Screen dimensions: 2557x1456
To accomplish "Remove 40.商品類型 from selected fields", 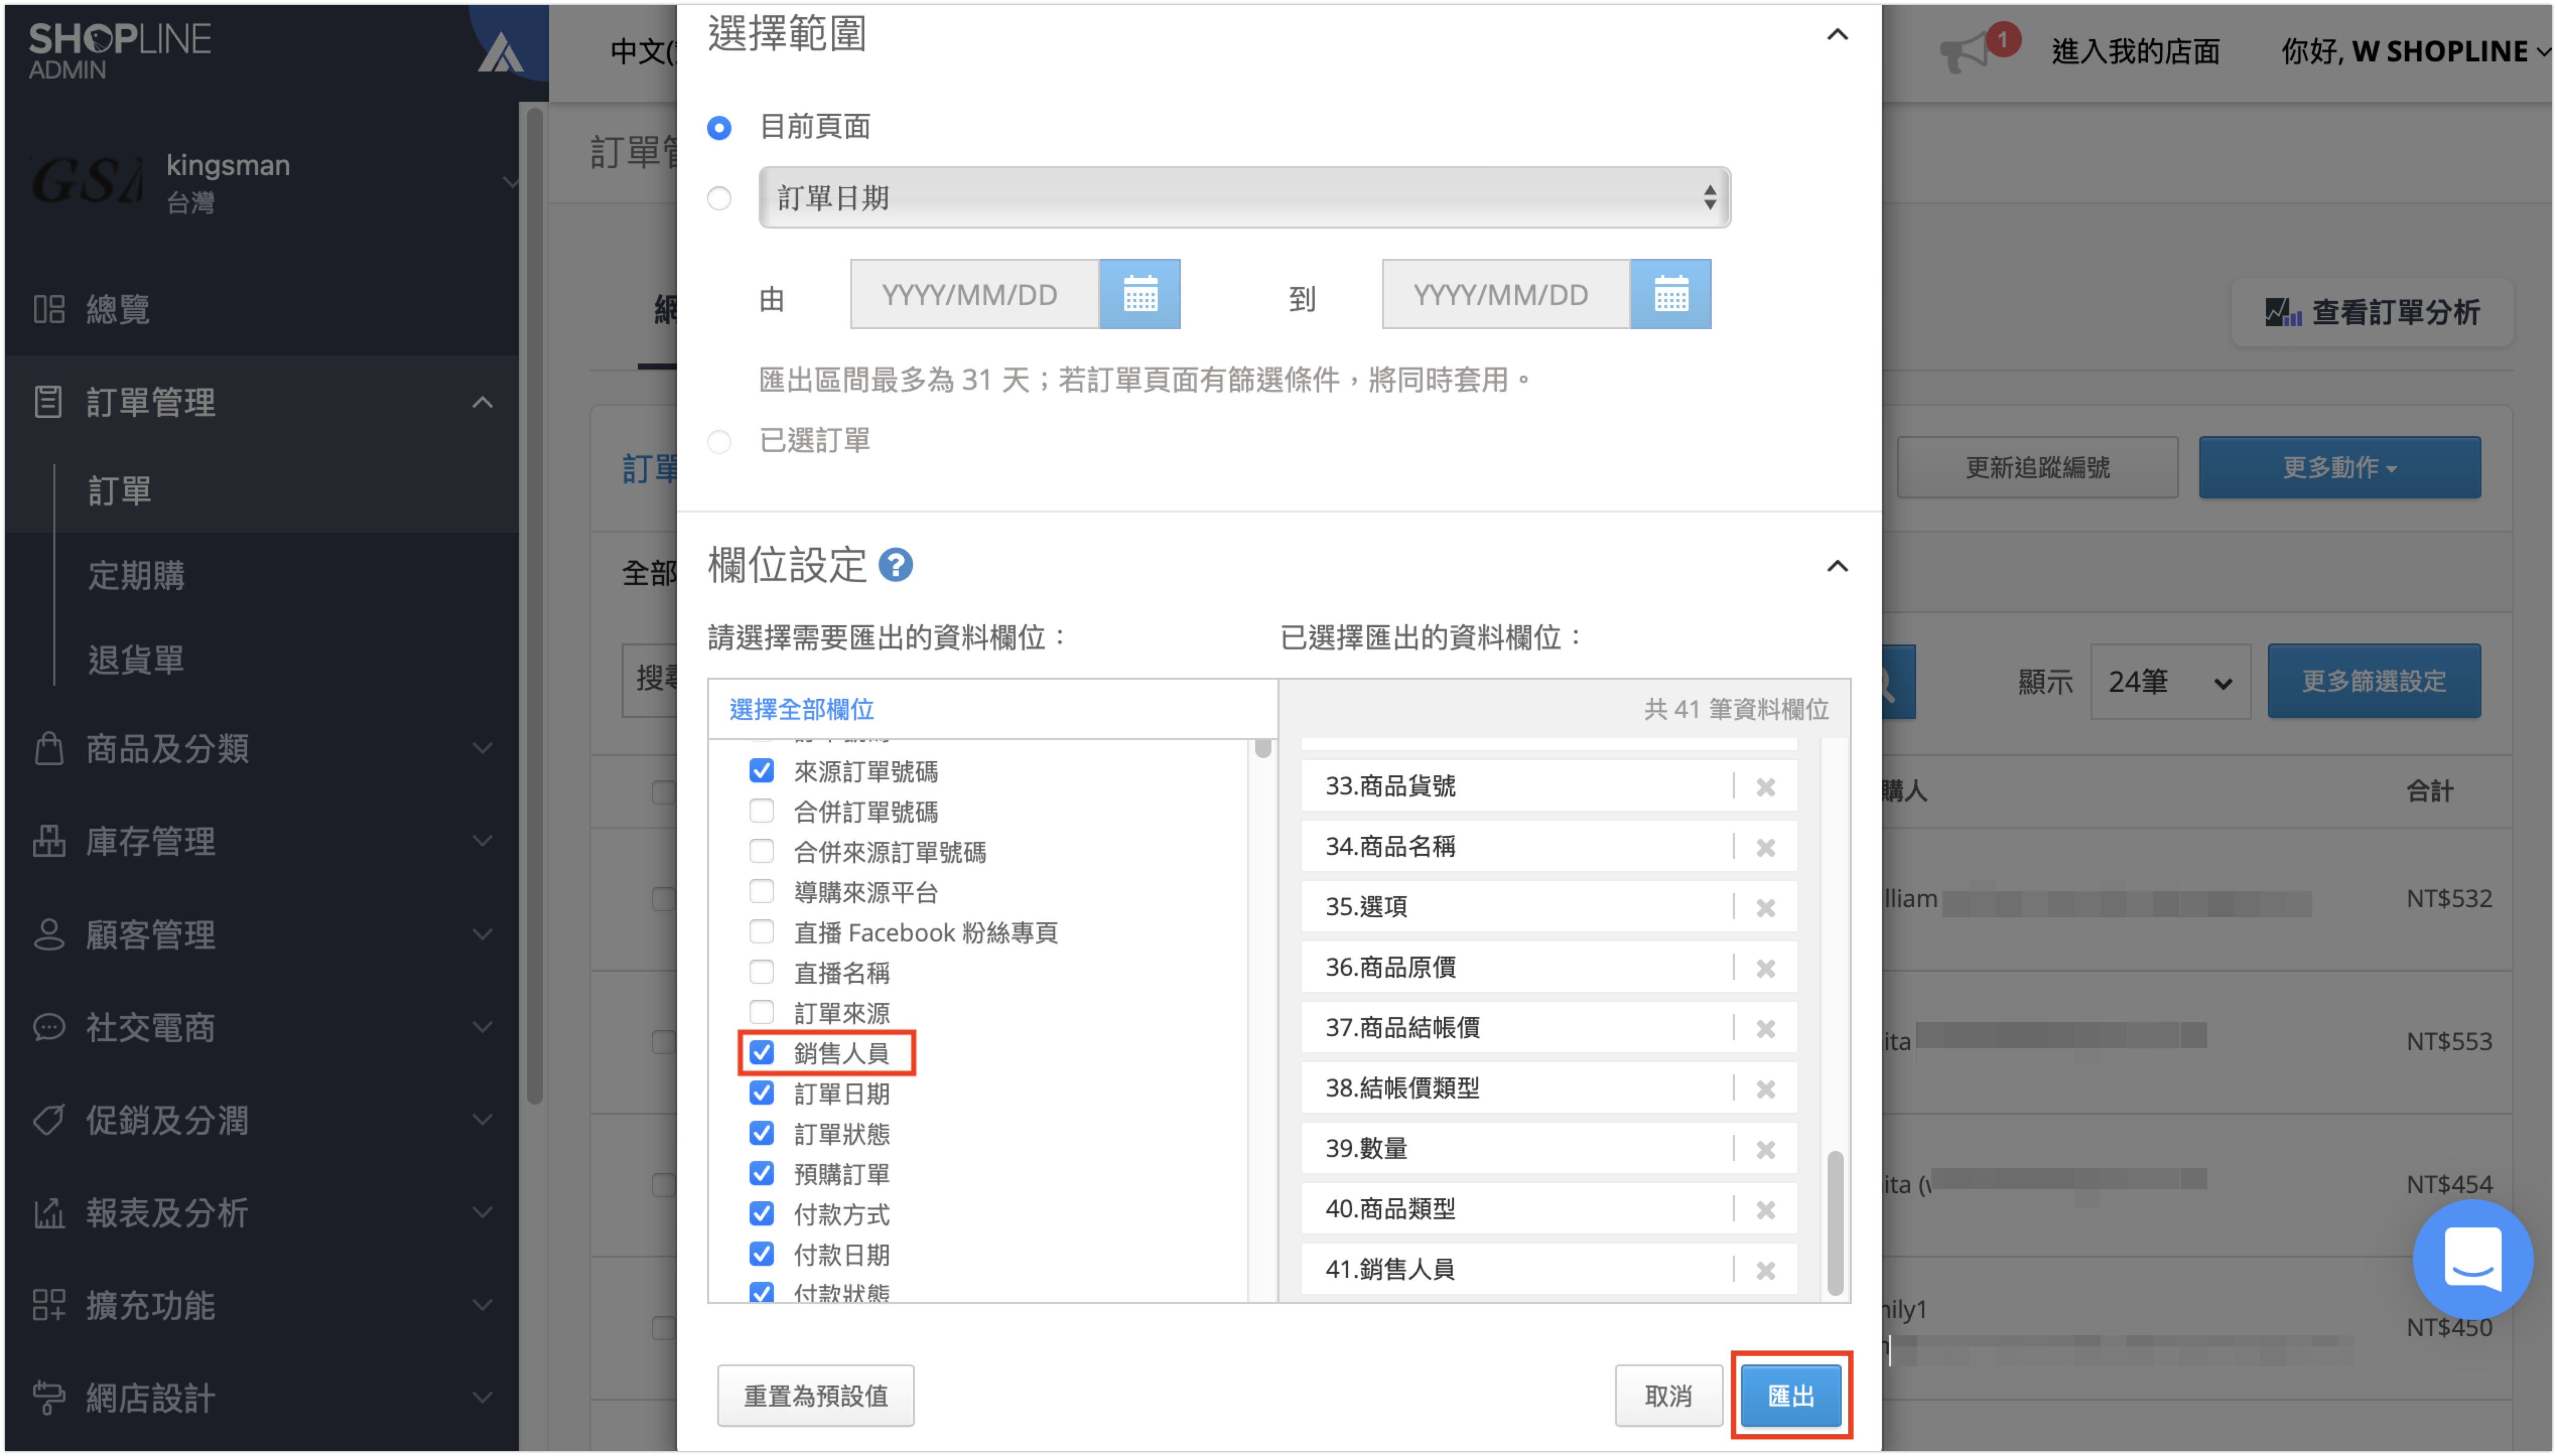I will (1766, 1210).
